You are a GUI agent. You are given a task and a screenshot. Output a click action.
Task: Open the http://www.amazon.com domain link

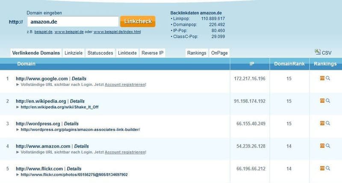click(43, 146)
